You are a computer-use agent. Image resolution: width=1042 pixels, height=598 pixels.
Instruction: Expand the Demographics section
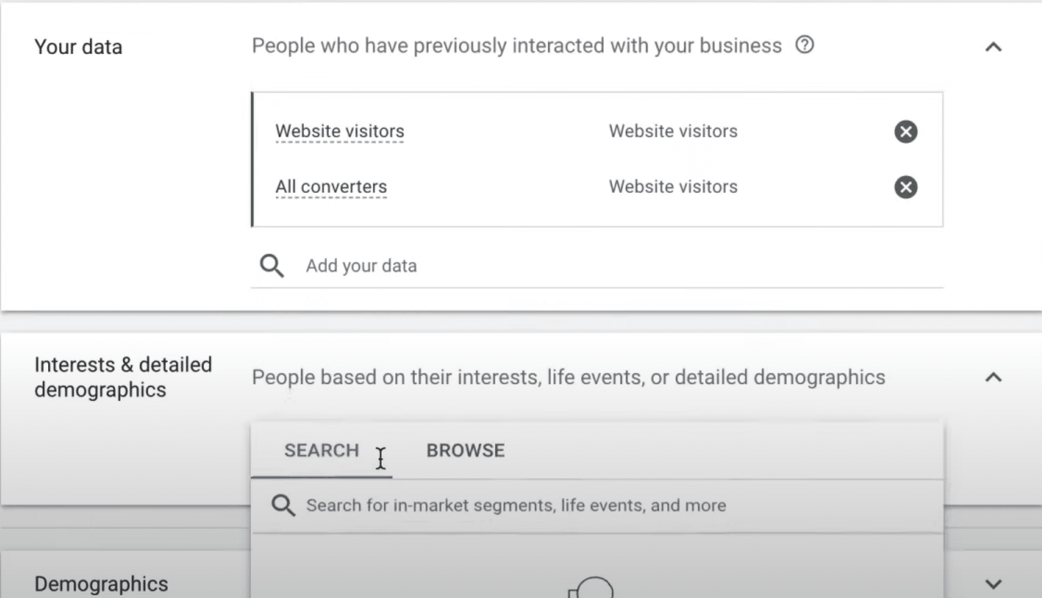click(993, 584)
